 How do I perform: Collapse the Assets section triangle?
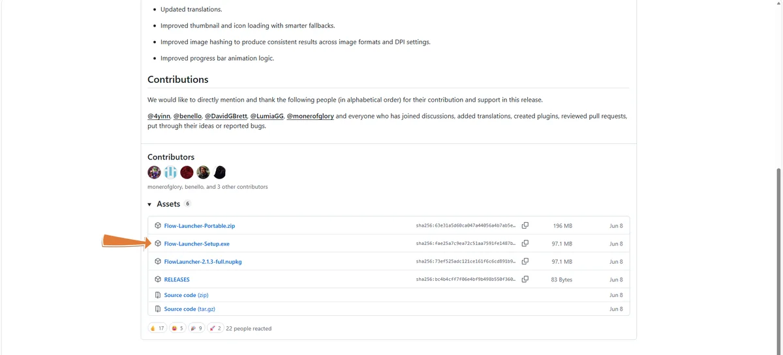coord(149,204)
